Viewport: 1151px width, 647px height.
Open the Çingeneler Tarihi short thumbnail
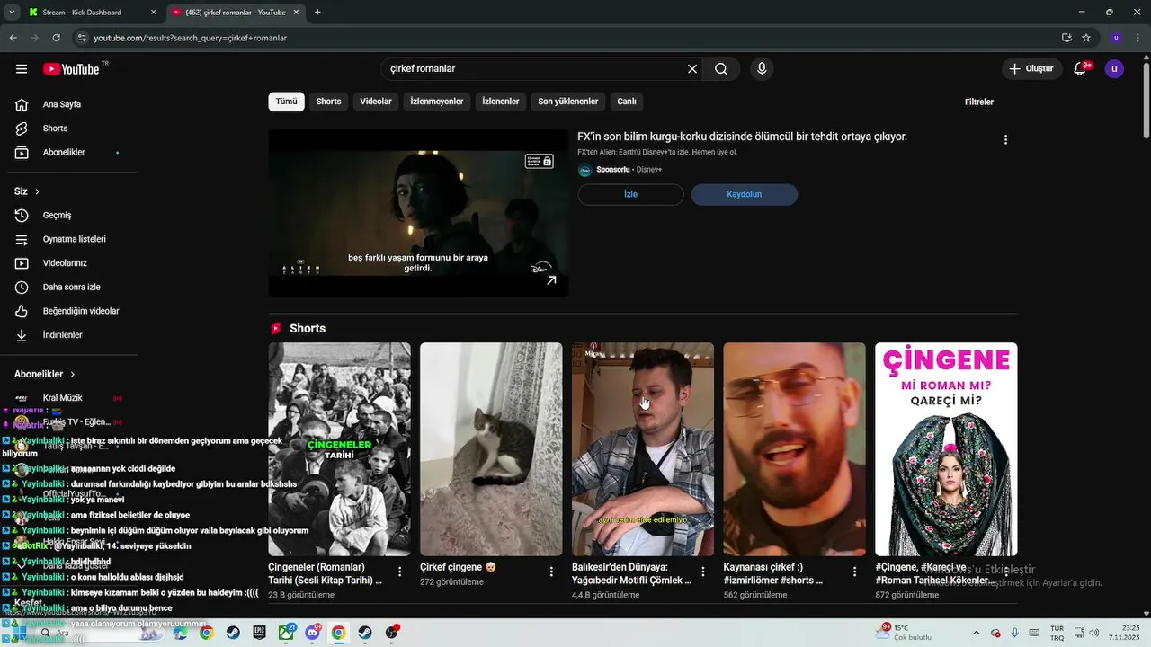pyautogui.click(x=339, y=449)
